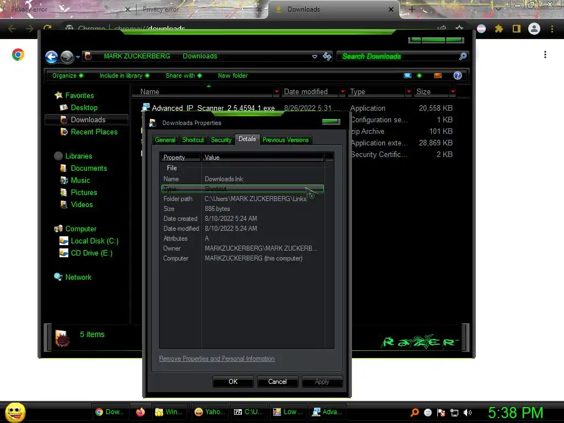Open the Pictures library
Viewport: 564px width, 423px height.
pos(84,192)
